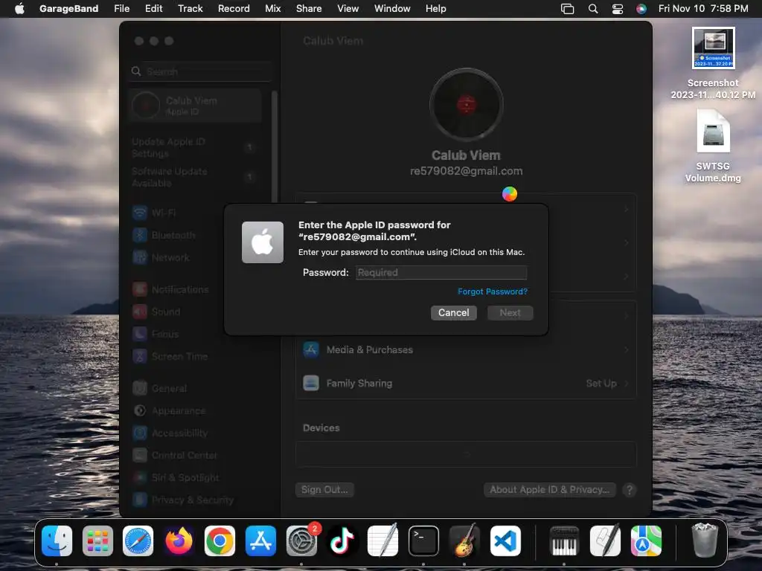762x571 pixels.
Task: Open the Screenshot file on the desktop
Action: click(713, 64)
